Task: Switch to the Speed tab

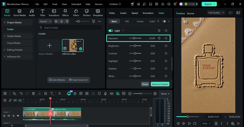Action: 135,13
